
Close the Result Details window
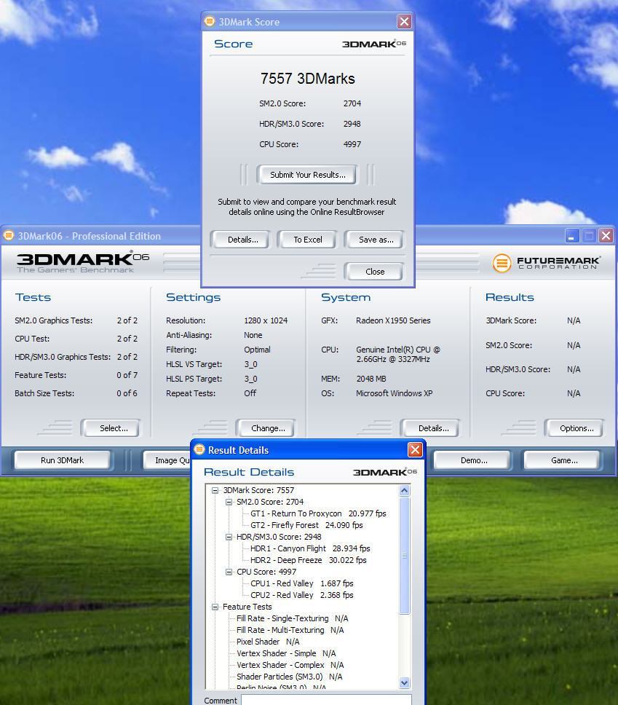coord(415,449)
